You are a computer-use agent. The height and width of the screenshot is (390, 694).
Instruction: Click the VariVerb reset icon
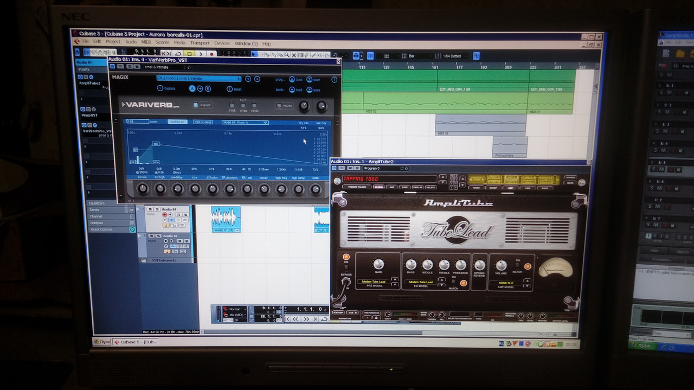coord(229,89)
